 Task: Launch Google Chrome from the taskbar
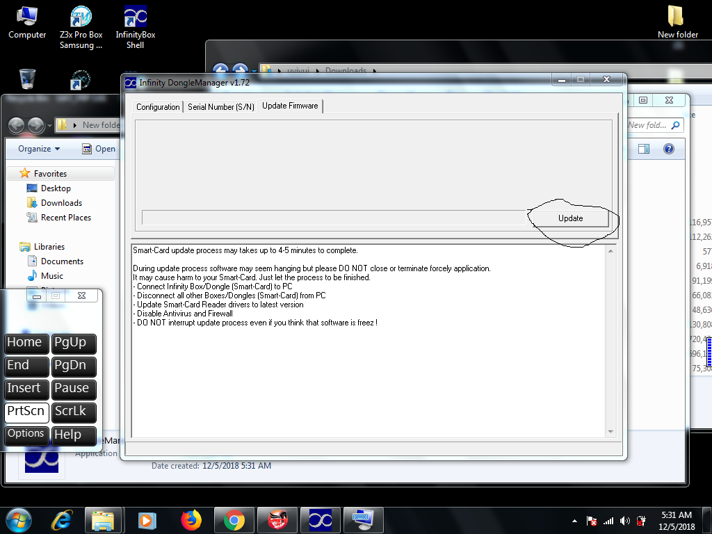point(234,520)
